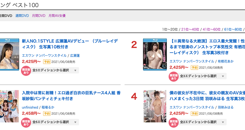The width and height of the screenshot is (245, 130).
Task: Go to the 21位〜40位 ranking page
Action: 190,29
